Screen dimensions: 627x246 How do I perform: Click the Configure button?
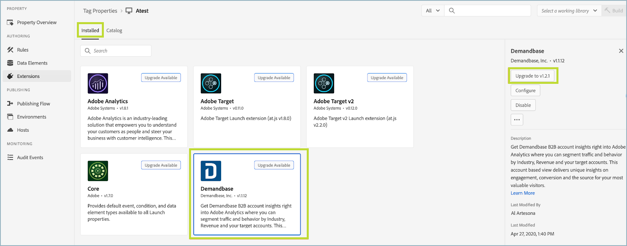point(526,91)
